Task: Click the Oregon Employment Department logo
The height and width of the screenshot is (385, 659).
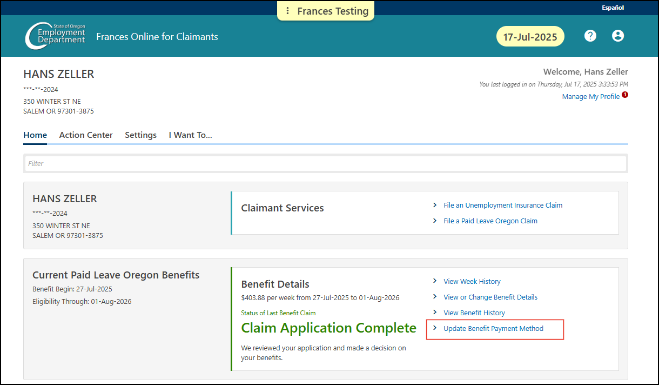Action: click(55, 36)
